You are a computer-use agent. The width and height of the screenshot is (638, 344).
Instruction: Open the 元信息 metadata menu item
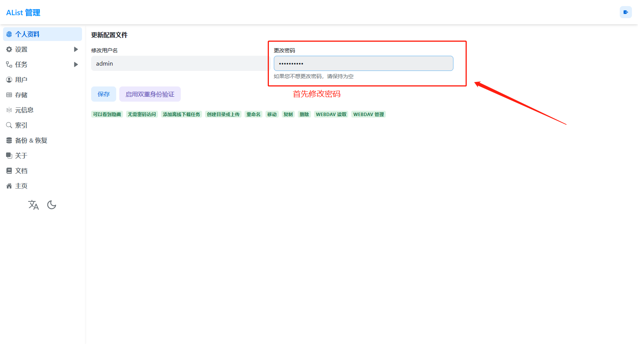point(24,110)
